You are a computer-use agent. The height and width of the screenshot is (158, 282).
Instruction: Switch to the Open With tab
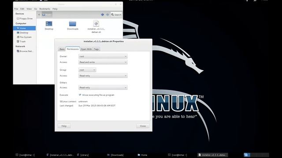[x=86, y=49]
